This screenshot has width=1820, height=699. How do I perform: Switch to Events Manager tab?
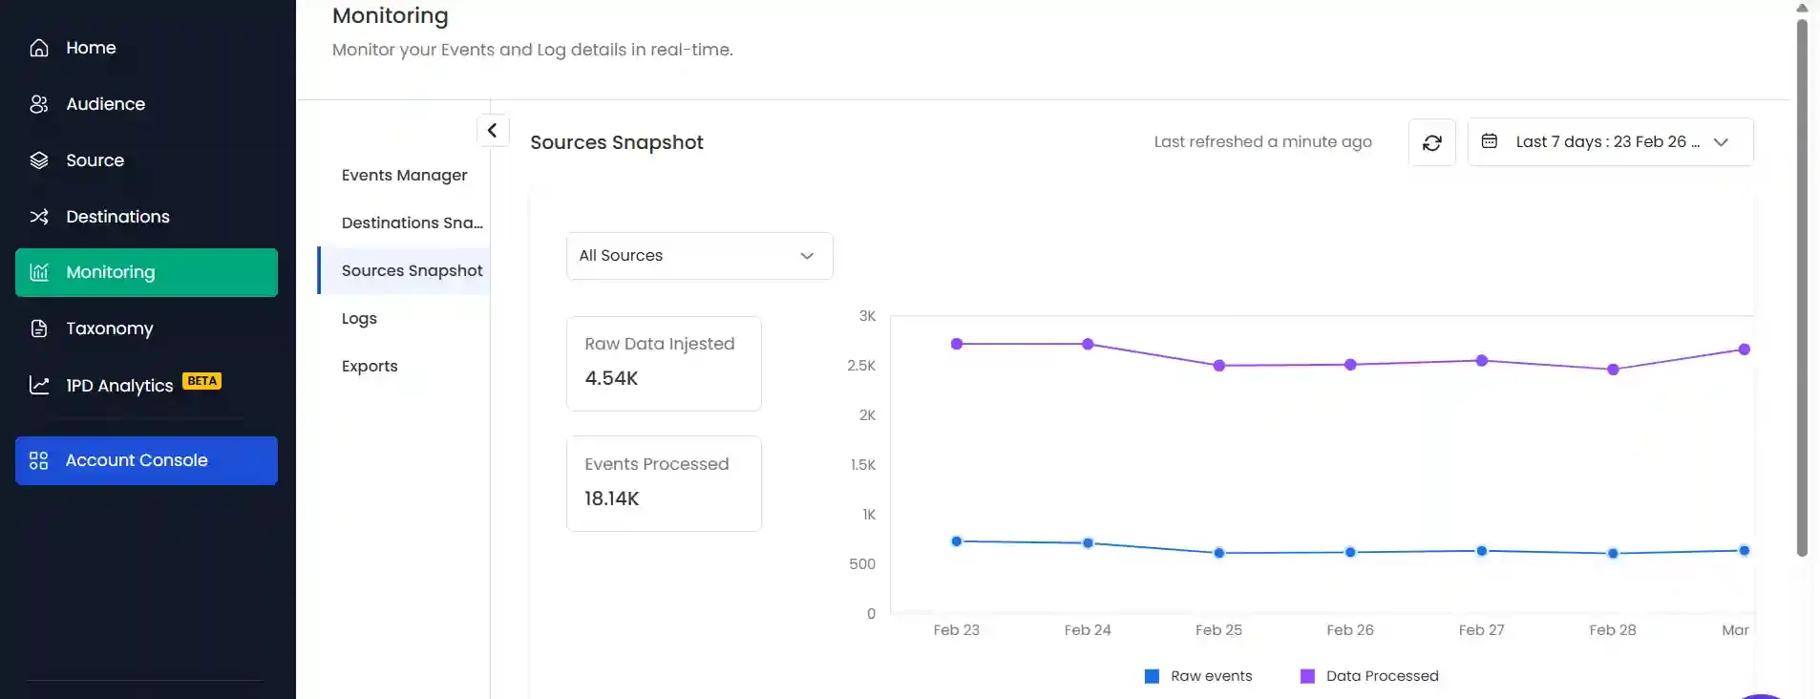[x=404, y=175]
